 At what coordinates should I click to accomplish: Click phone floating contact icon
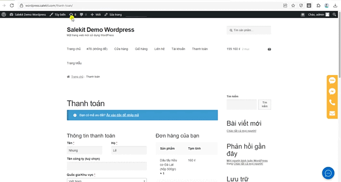click(332, 102)
